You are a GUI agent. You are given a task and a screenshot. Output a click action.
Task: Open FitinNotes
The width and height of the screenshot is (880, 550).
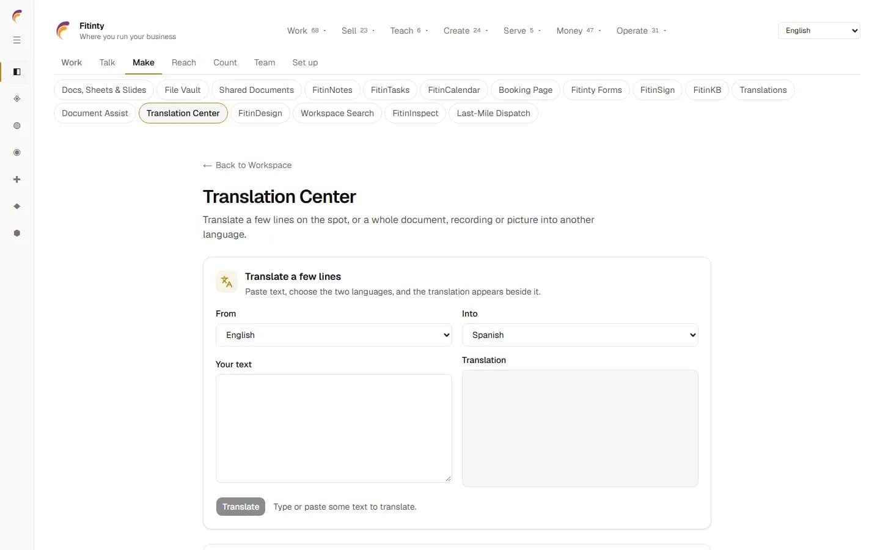[x=332, y=90]
